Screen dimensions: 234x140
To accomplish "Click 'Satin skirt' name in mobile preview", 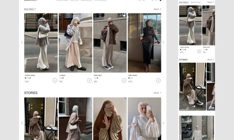I will 207,47.
